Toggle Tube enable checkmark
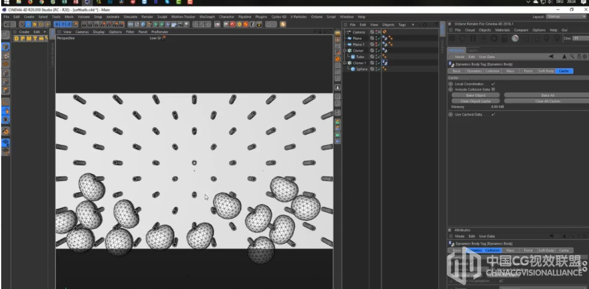The width and height of the screenshot is (589, 289). coord(378,57)
